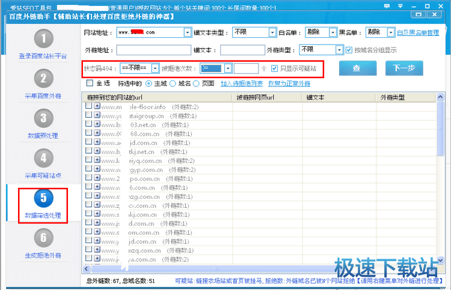Open the 黑名单 dropdown
The height and width of the screenshot is (290, 451).
[391, 32]
